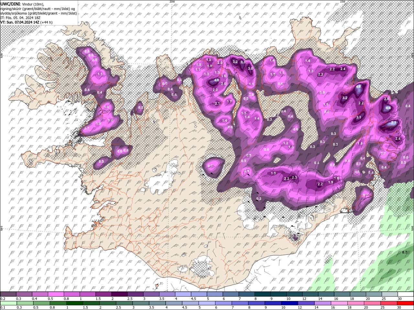
Task: Click the 2.1 snowfall value on map
Action: (x=217, y=103)
